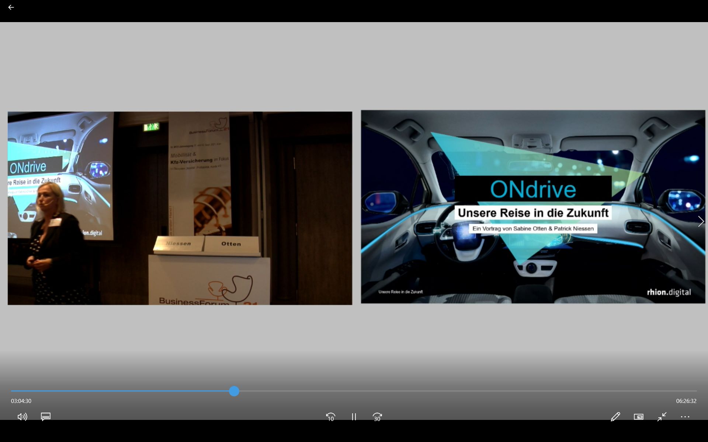Open the pencil edit options
This screenshot has width=708, height=442.
click(x=615, y=417)
